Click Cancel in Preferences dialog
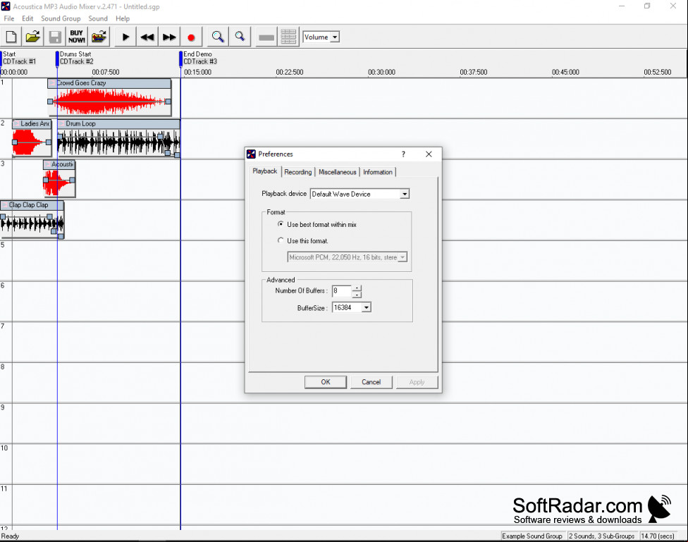This screenshot has width=688, height=542. pyautogui.click(x=371, y=382)
